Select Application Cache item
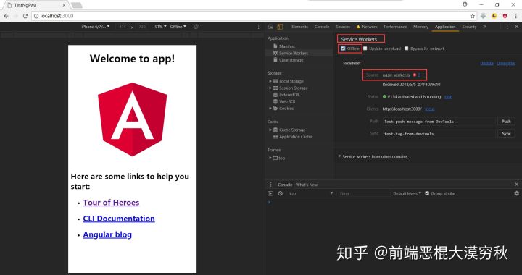Image resolution: width=522 pixels, height=275 pixels. coord(295,137)
